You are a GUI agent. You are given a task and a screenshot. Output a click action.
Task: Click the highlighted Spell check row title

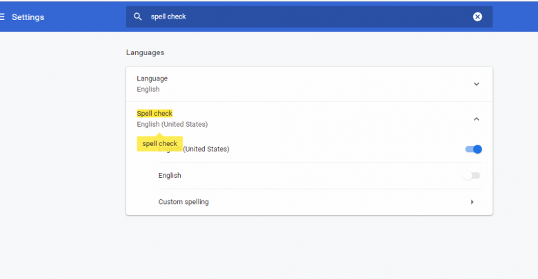click(155, 113)
